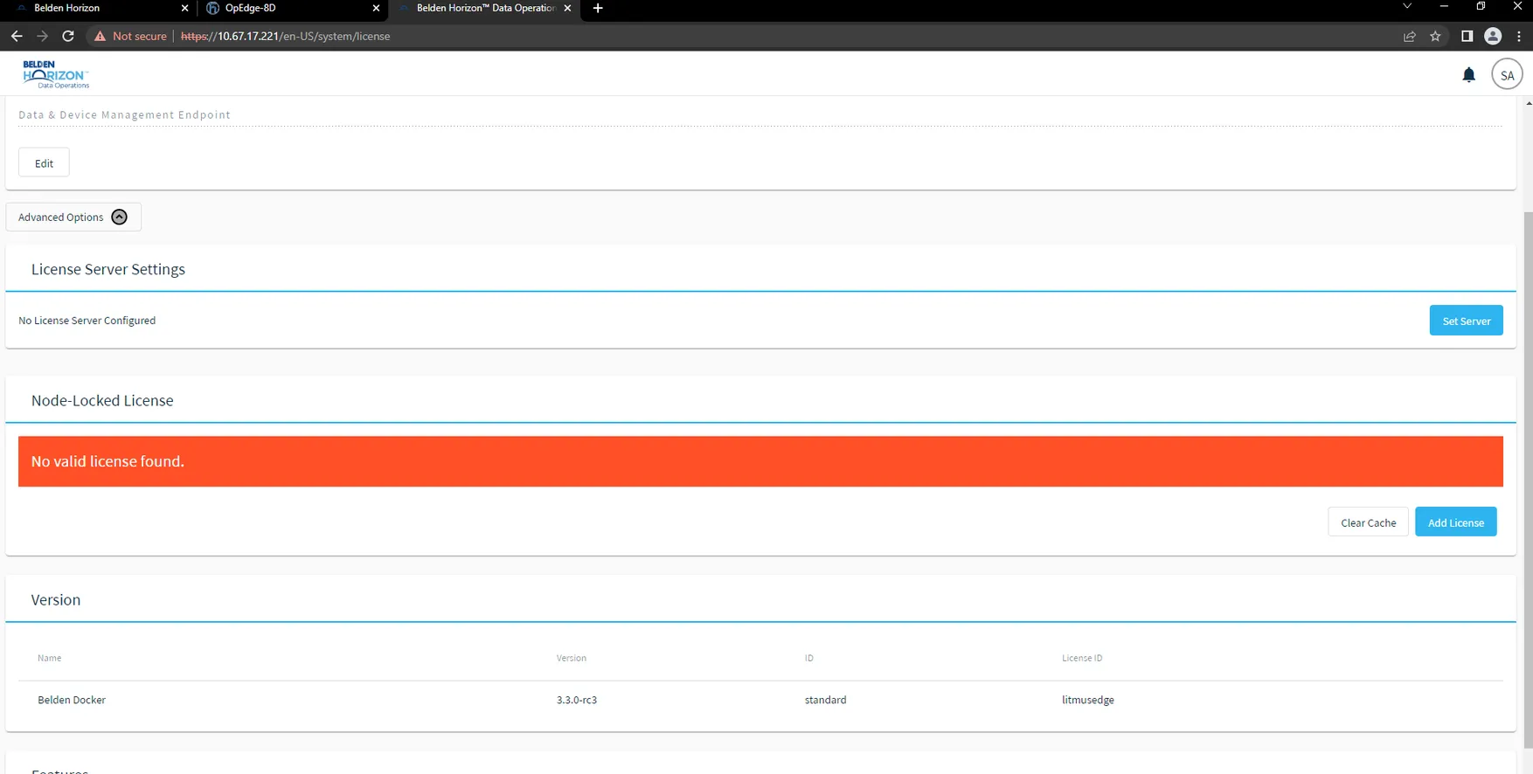Image resolution: width=1533 pixels, height=774 pixels.
Task: Click the Set Server button
Action: (1466, 321)
